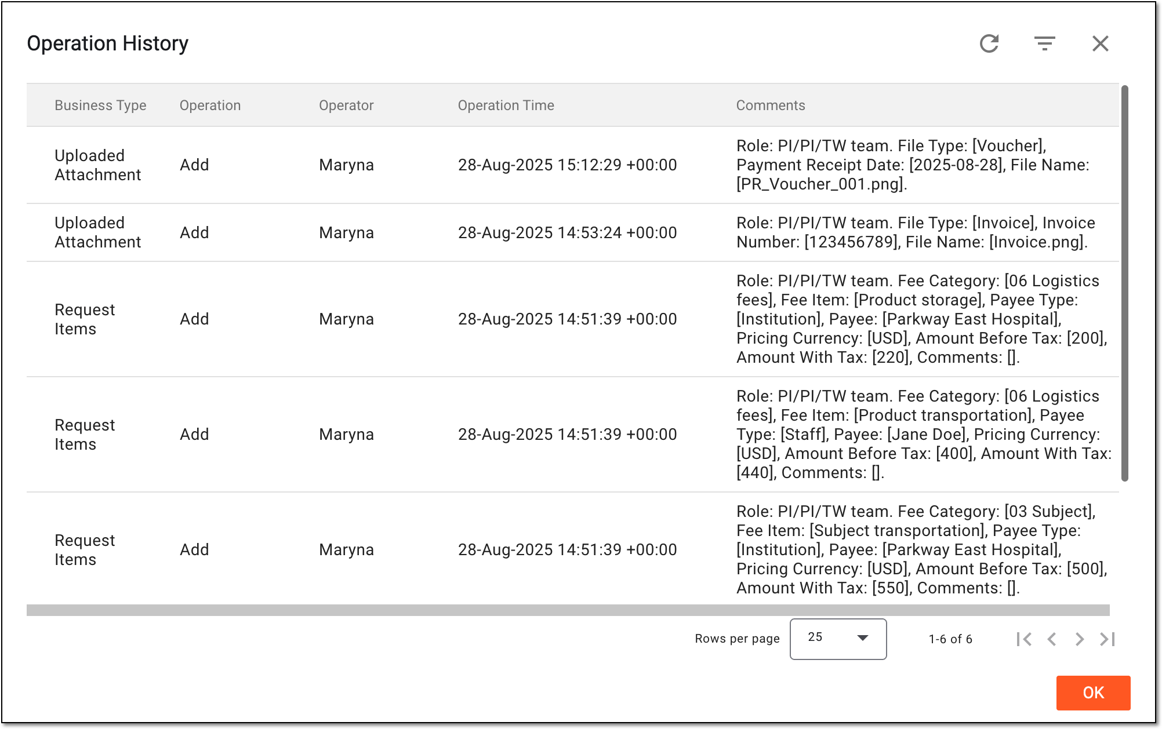Click Maryna in the voucher row
The width and height of the screenshot is (1162, 729).
(x=346, y=165)
